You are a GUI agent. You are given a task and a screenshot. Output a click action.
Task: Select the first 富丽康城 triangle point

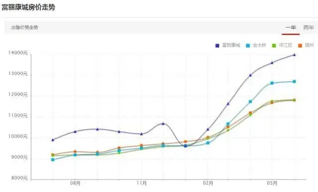pyautogui.click(x=53, y=140)
